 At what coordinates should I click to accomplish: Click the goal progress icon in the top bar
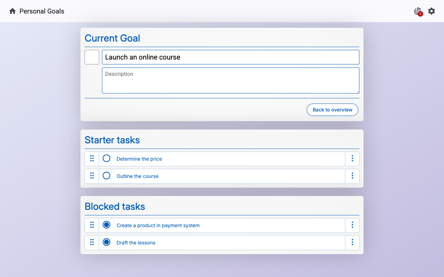418,11
